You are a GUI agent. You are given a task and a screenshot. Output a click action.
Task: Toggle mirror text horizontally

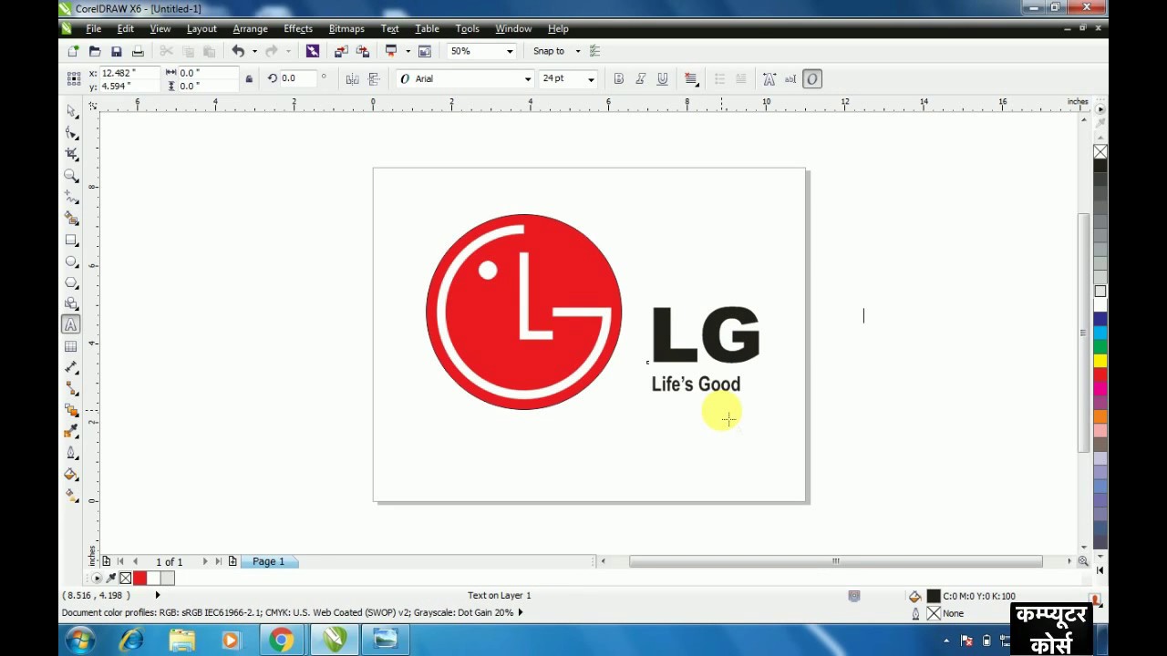pyautogui.click(x=352, y=79)
